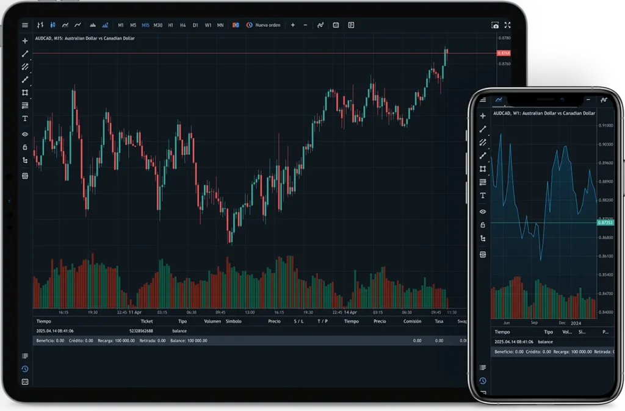Click the Nueva orden button
This screenshot has height=411, width=625.
pyautogui.click(x=264, y=25)
